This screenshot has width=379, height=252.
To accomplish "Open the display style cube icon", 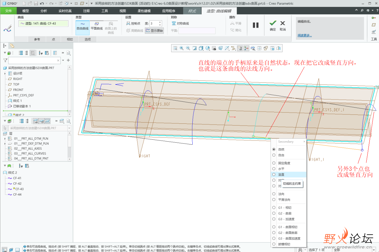I will [x=201, y=48].
